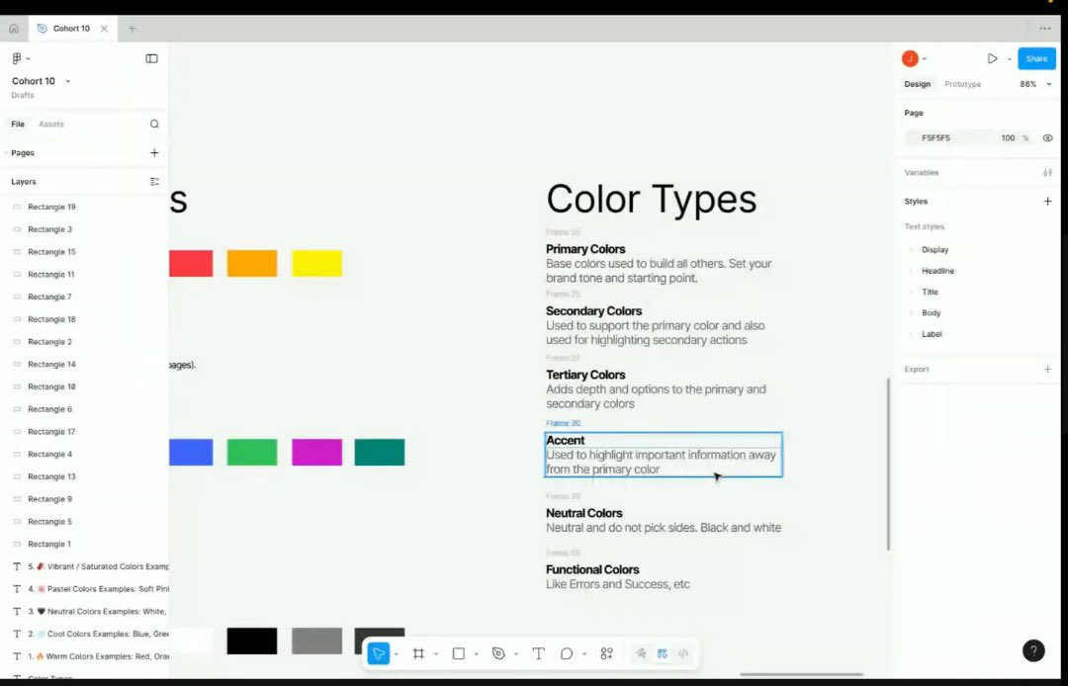This screenshot has width=1068, height=686.
Task: Select the yellow color rectangle on canvas
Action: (x=316, y=263)
